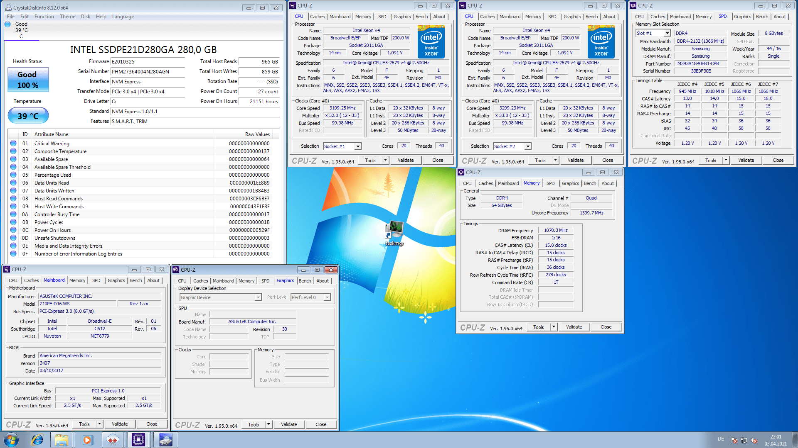The image size is (798, 448).
Task: Click the Action Center flag icon
Action: point(734,441)
